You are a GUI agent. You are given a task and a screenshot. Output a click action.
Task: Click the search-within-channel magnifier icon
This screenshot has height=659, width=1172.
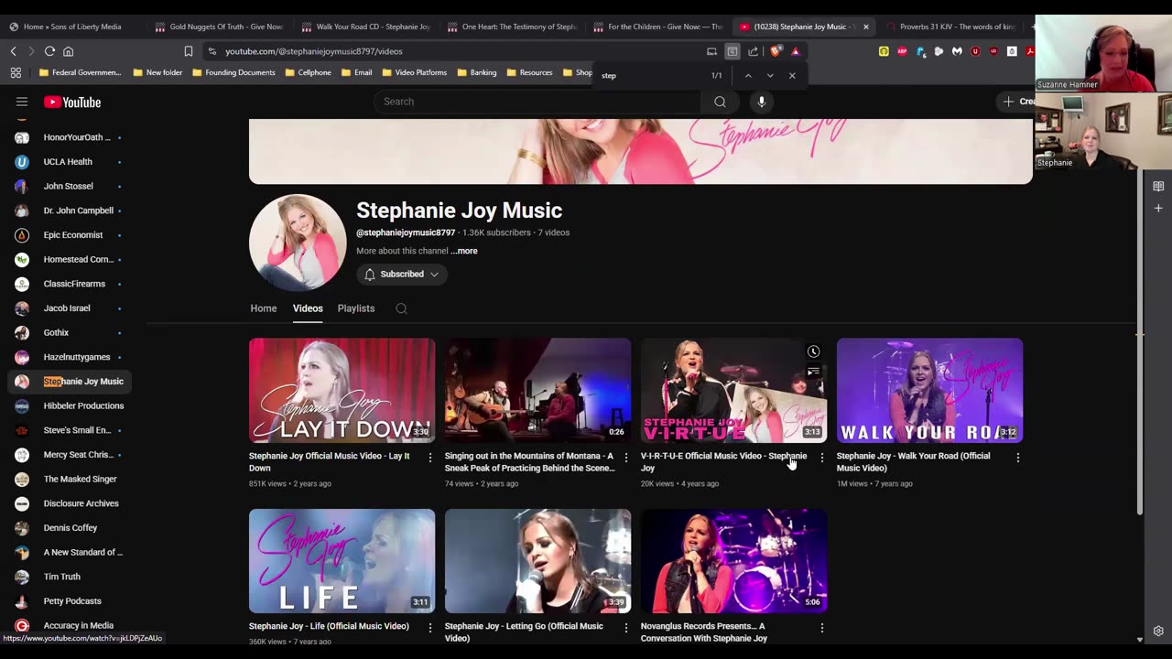pyautogui.click(x=401, y=308)
